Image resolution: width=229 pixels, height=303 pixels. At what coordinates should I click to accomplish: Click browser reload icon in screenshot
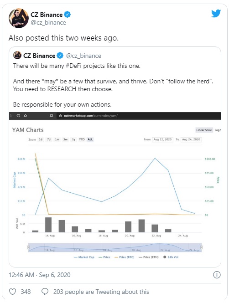coord(18,116)
